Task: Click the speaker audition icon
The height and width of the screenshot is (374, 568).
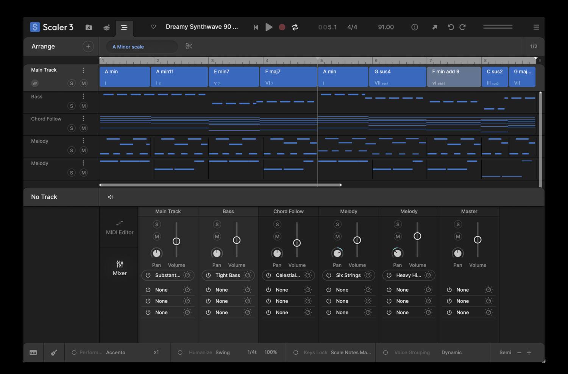Action: [x=111, y=197]
